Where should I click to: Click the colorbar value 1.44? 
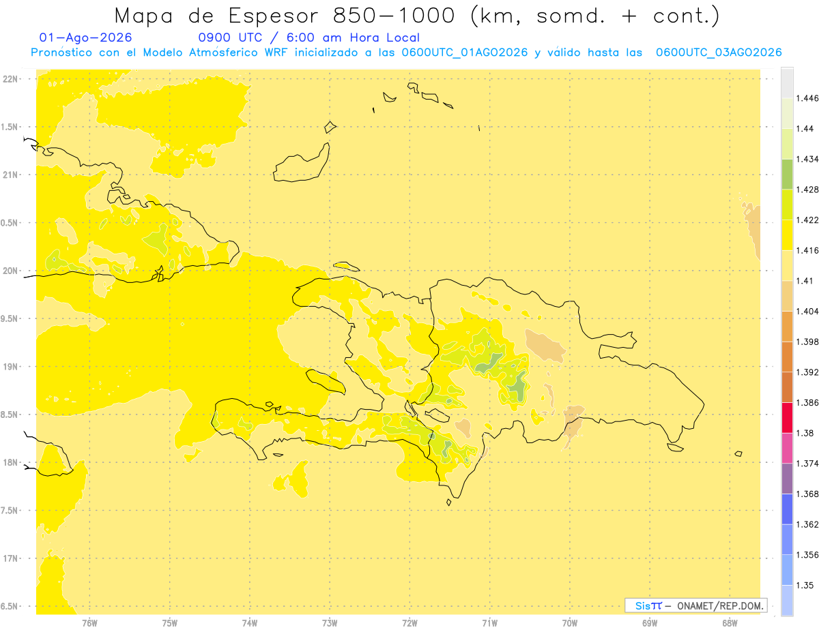(x=805, y=129)
